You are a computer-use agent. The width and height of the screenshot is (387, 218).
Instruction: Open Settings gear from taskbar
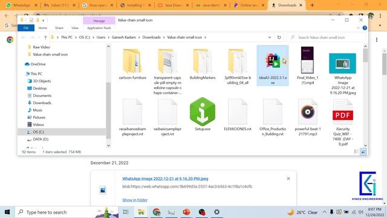[x=216, y=212]
